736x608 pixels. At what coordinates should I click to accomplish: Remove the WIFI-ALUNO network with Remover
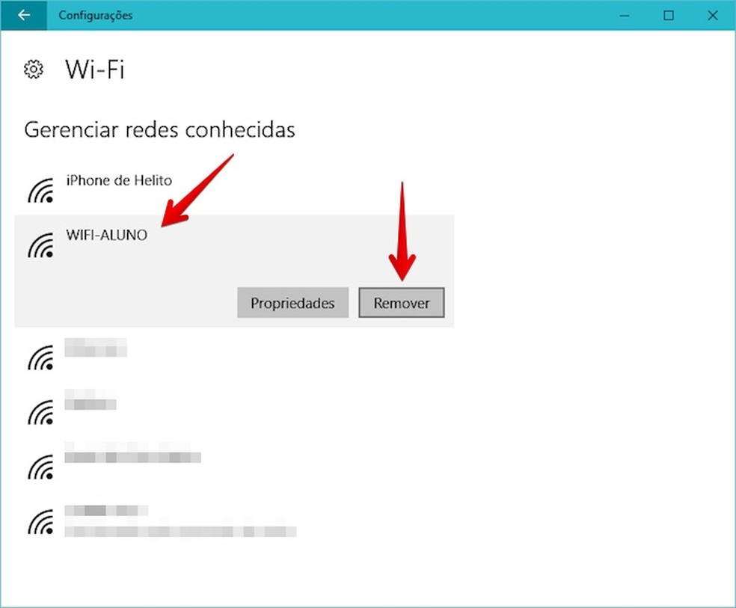point(402,303)
